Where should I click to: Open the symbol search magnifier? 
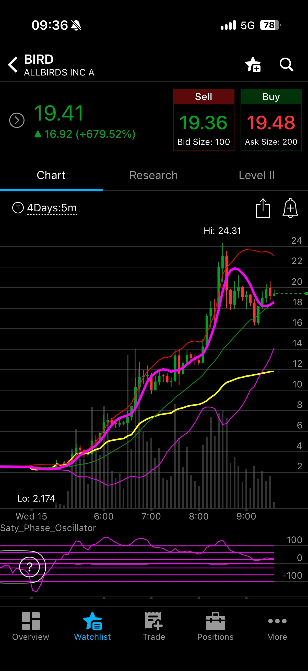287,64
